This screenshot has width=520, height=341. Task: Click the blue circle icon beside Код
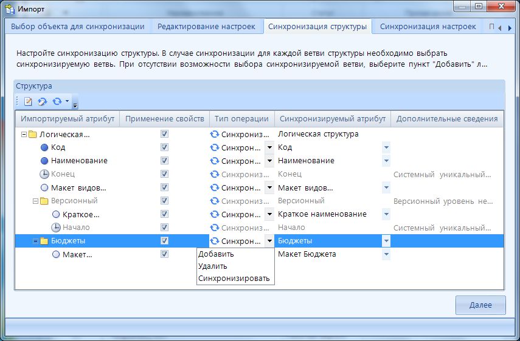pyautogui.click(x=44, y=147)
